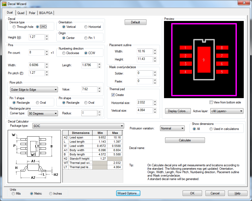Increase the Pin pitch (P) with up arrow
Screen dimensions: 252x201
(x=47, y=72)
